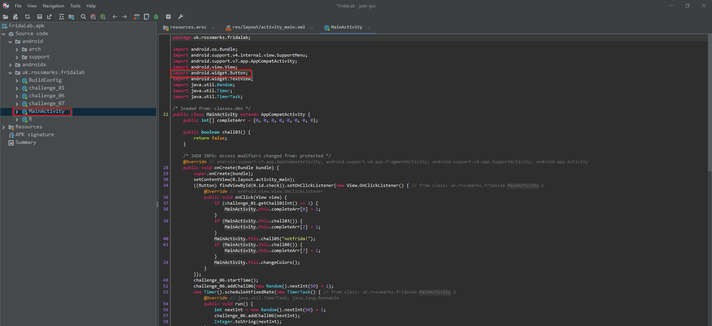The width and height of the screenshot is (712, 326).
Task: Expand the R class node
Action: pyautogui.click(x=17, y=120)
